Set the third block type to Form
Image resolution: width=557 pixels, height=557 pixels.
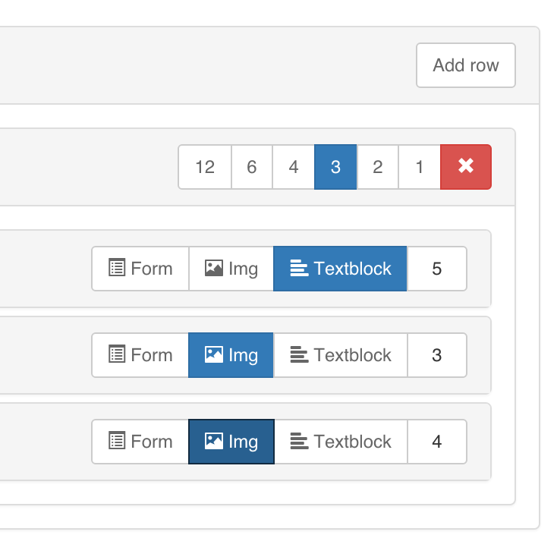tap(140, 442)
